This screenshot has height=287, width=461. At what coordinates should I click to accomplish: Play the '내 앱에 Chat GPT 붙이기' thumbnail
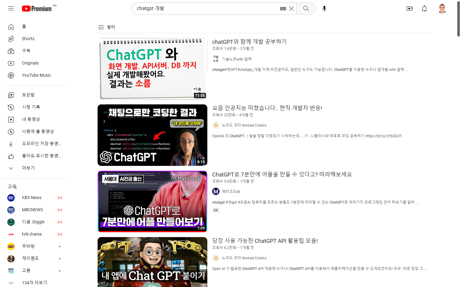[152, 262]
